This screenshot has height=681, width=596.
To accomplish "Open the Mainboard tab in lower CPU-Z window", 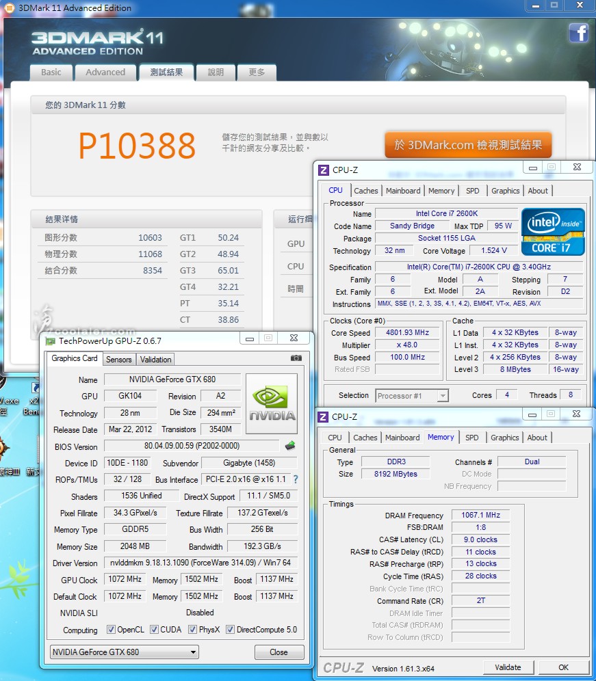I will [x=402, y=438].
